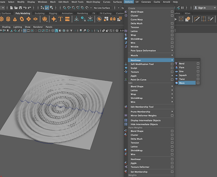Open option box for Delta Mush under Create
This screenshot has width=217, height=177.
click(x=172, y=23)
